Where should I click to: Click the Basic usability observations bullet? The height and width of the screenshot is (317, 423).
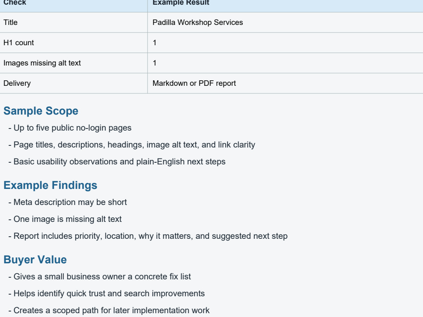point(117,161)
